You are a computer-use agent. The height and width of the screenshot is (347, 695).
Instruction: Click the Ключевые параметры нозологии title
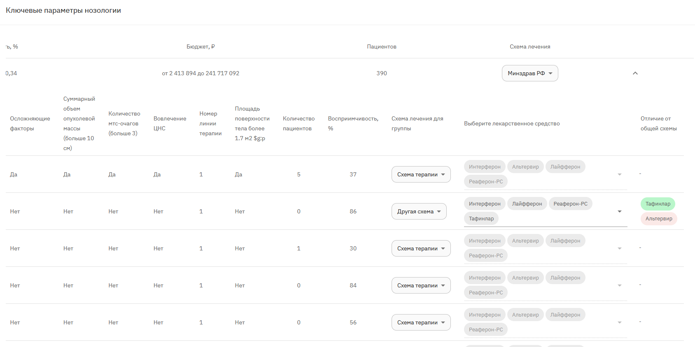[63, 10]
